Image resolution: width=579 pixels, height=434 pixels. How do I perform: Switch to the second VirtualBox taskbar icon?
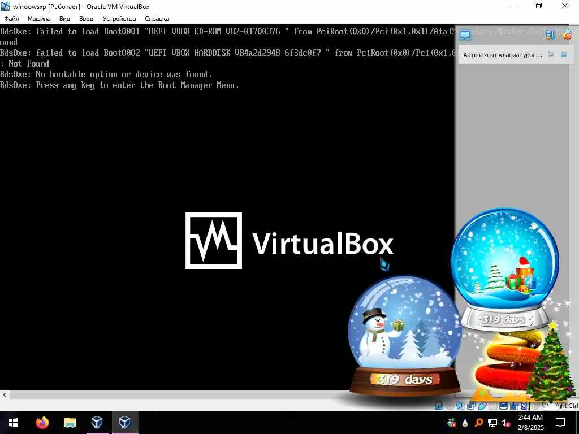point(124,423)
